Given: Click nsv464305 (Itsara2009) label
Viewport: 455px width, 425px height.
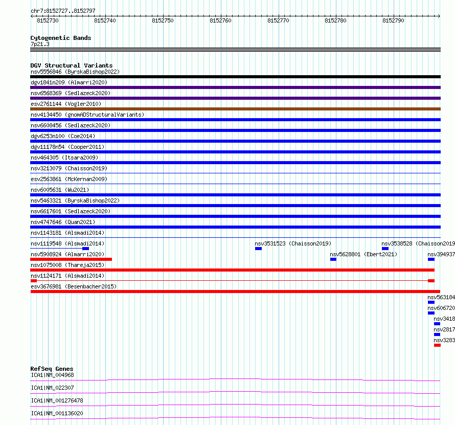Looking at the screenshot, I should coord(64,158).
